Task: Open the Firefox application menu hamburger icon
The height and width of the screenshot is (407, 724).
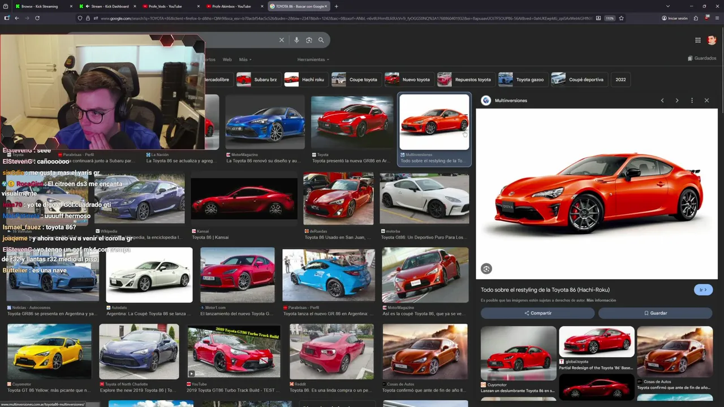Action: point(717,18)
